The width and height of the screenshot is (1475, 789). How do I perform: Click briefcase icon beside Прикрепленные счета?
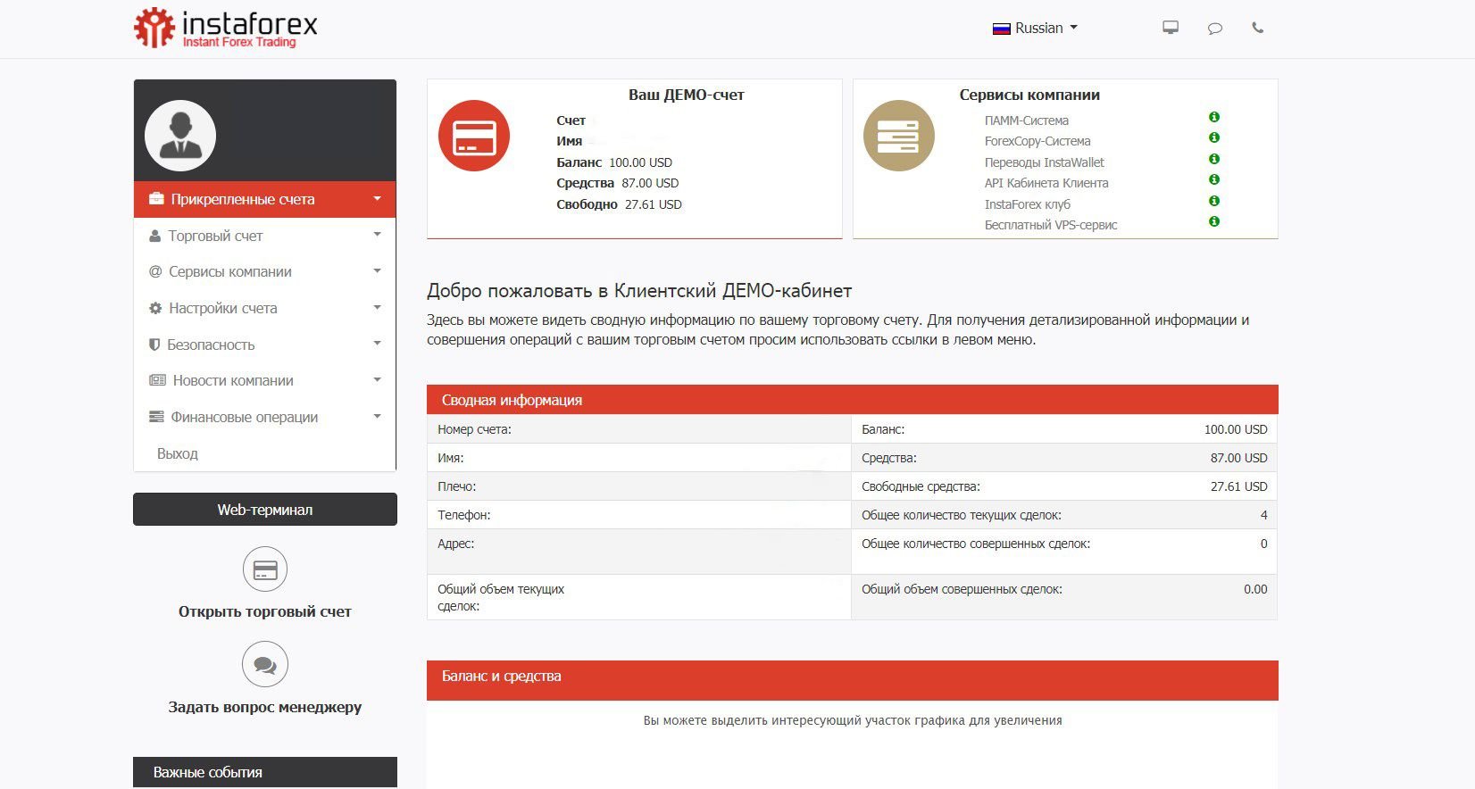156,199
